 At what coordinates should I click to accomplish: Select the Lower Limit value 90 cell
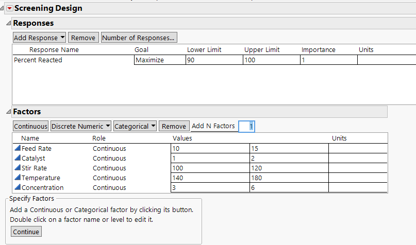pyautogui.click(x=214, y=60)
